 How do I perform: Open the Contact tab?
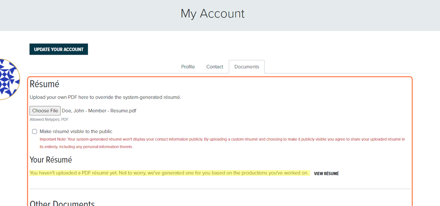pos(215,67)
